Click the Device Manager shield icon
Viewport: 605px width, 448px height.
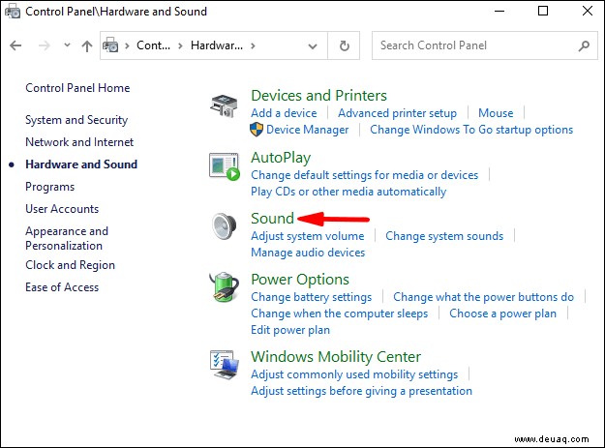tap(257, 130)
